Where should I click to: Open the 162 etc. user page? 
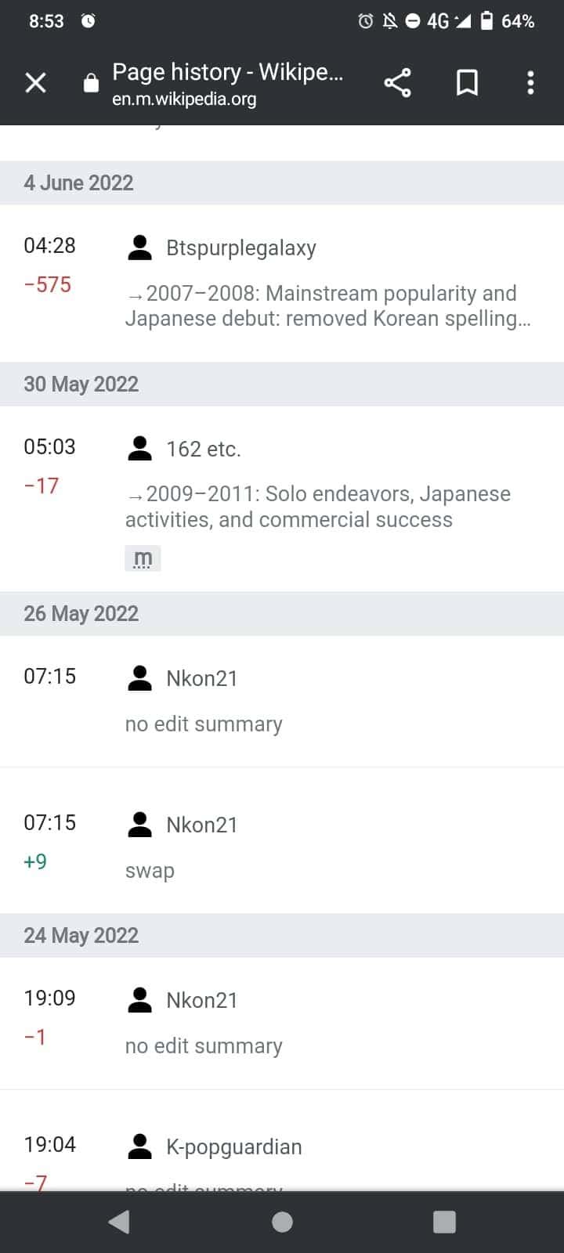203,450
